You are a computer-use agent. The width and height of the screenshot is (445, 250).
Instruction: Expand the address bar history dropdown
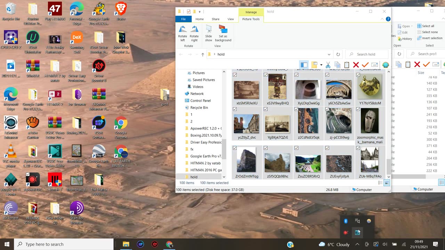pyautogui.click(x=329, y=55)
